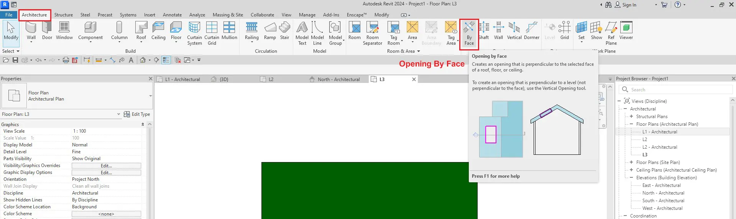Select the Dormer opening tool
This screenshot has height=219, width=736.
coord(531,31)
